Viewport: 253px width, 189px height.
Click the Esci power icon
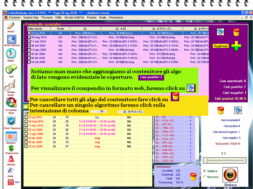(10, 182)
